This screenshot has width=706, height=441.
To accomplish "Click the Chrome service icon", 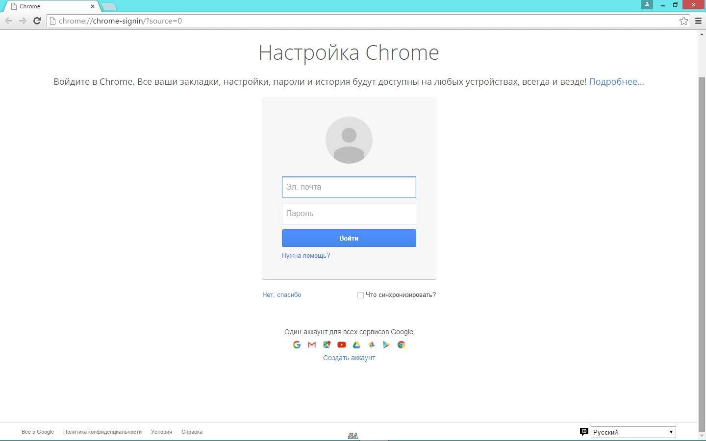I will pyautogui.click(x=401, y=345).
